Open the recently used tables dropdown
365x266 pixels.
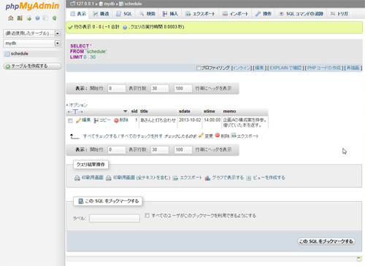(x=32, y=34)
